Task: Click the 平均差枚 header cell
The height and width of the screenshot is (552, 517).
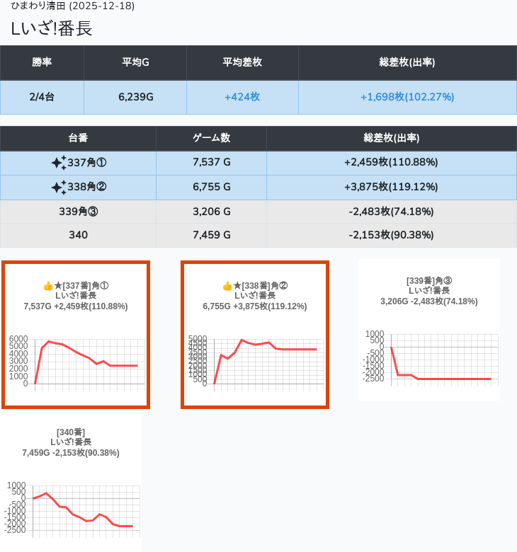Action: [242, 62]
